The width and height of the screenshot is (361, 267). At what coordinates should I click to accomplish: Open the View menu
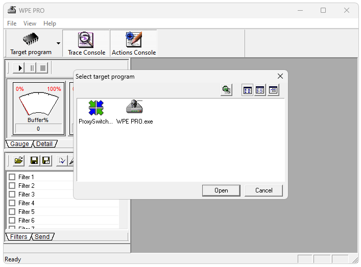pyautogui.click(x=30, y=23)
